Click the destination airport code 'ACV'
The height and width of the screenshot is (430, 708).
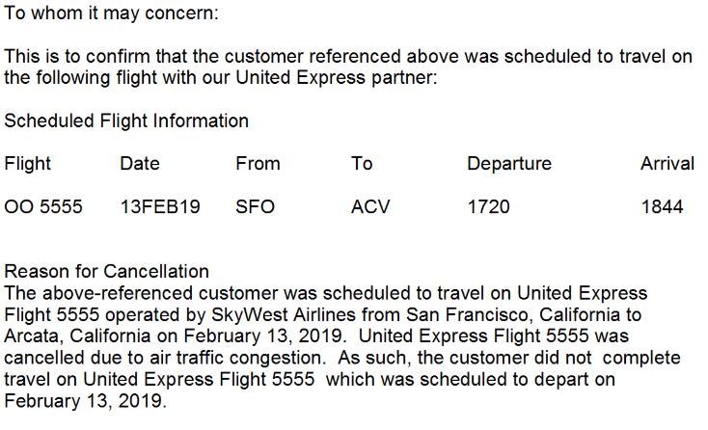pos(370,206)
